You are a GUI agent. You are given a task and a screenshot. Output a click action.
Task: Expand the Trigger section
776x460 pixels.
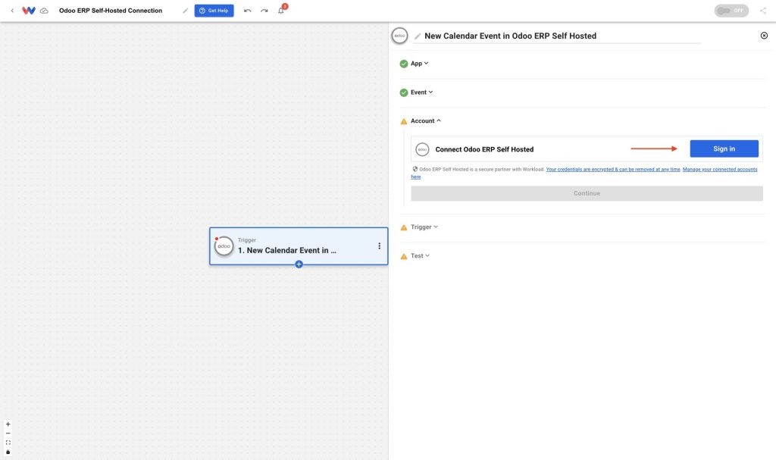[424, 227]
